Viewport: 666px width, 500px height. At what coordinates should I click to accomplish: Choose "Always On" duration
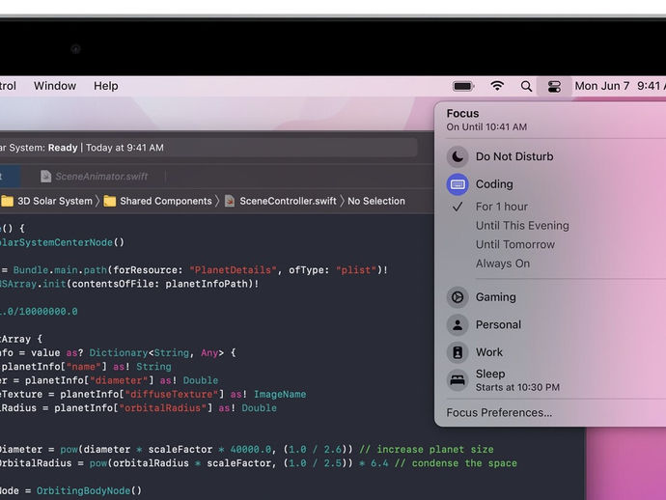click(503, 264)
